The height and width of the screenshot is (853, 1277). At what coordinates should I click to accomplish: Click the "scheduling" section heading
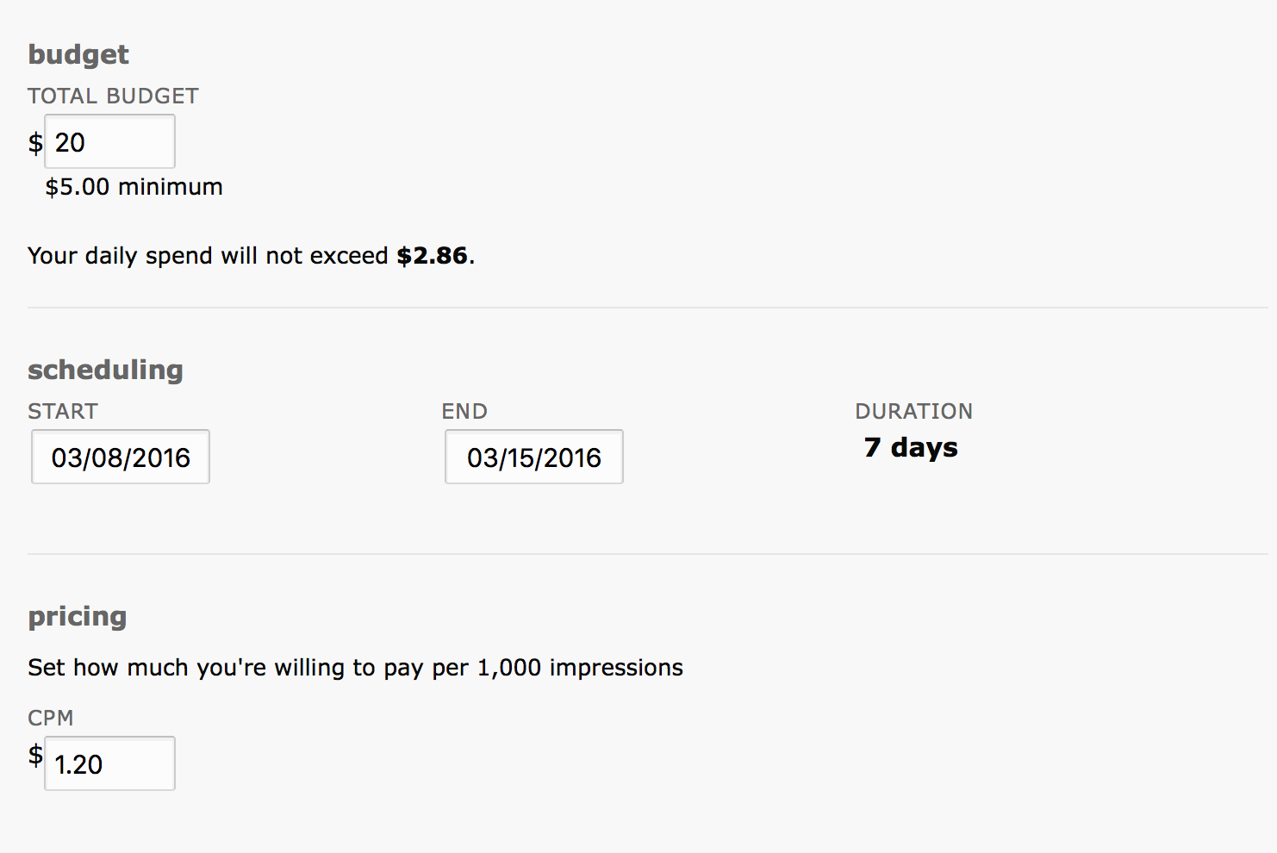click(105, 370)
